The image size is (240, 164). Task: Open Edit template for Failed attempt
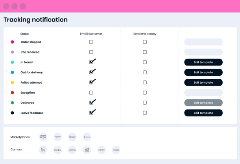click(203, 82)
